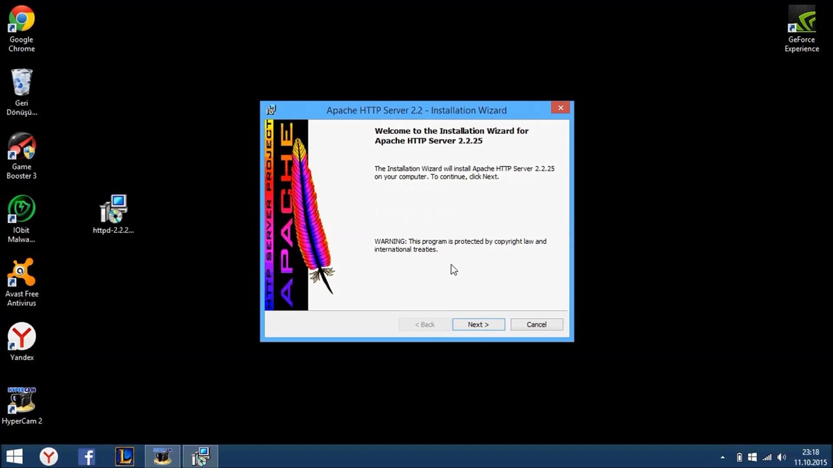
Task: Click the installer icon in the wizard title bar
Action: tap(271, 110)
